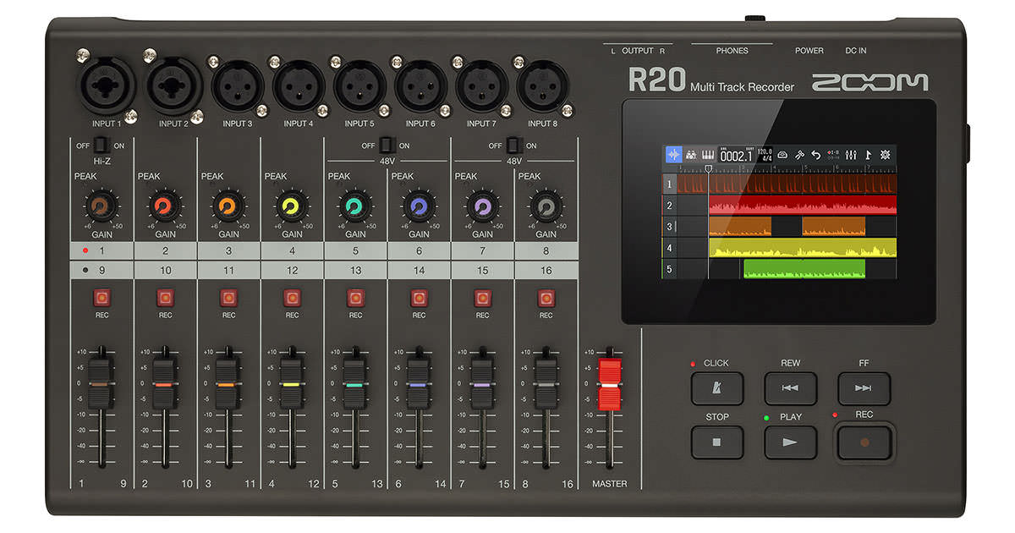Click the blue GAIN knob on channel 6

(419, 206)
